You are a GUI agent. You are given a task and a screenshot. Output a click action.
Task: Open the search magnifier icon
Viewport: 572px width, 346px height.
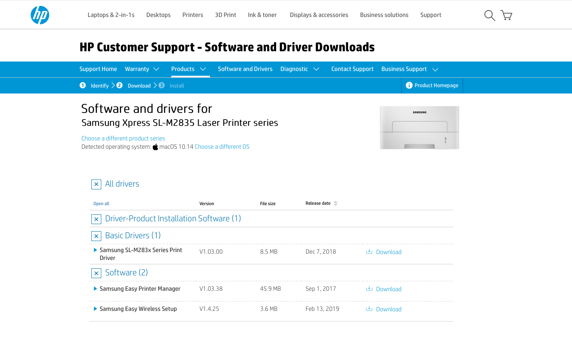pyautogui.click(x=490, y=15)
